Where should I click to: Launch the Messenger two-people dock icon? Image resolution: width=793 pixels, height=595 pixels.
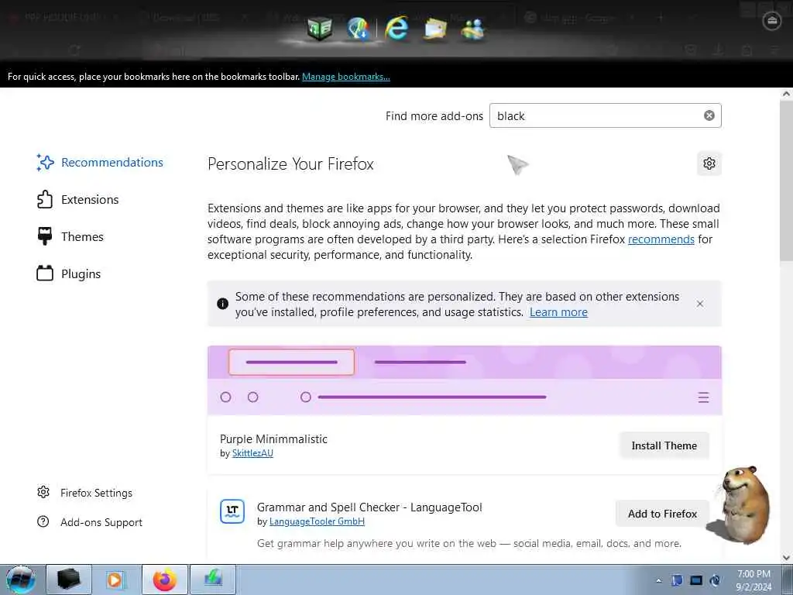click(x=473, y=29)
